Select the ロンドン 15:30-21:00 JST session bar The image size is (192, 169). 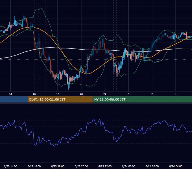pyautogui.click(x=60, y=99)
